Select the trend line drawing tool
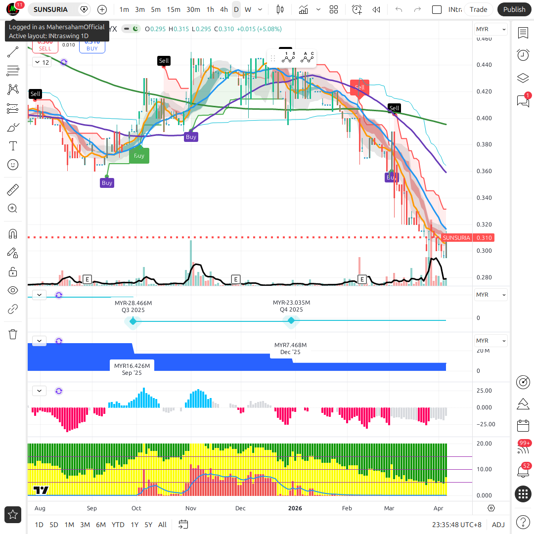 point(13,52)
